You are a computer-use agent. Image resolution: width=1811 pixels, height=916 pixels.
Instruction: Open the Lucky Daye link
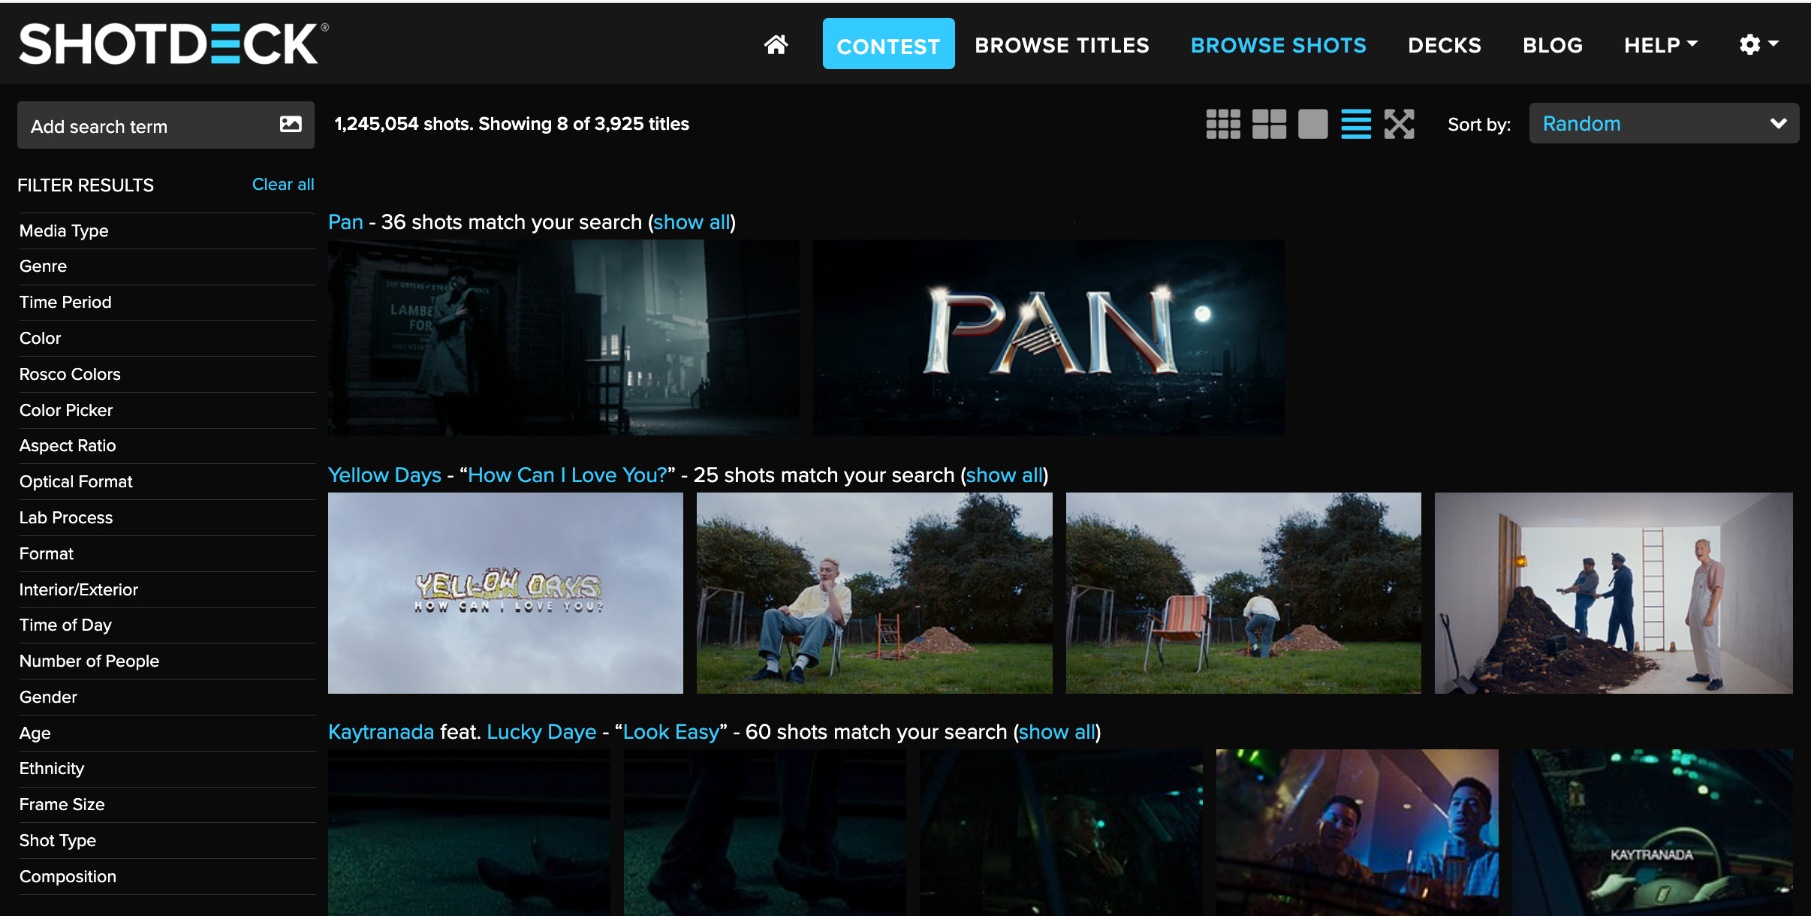pyautogui.click(x=541, y=731)
